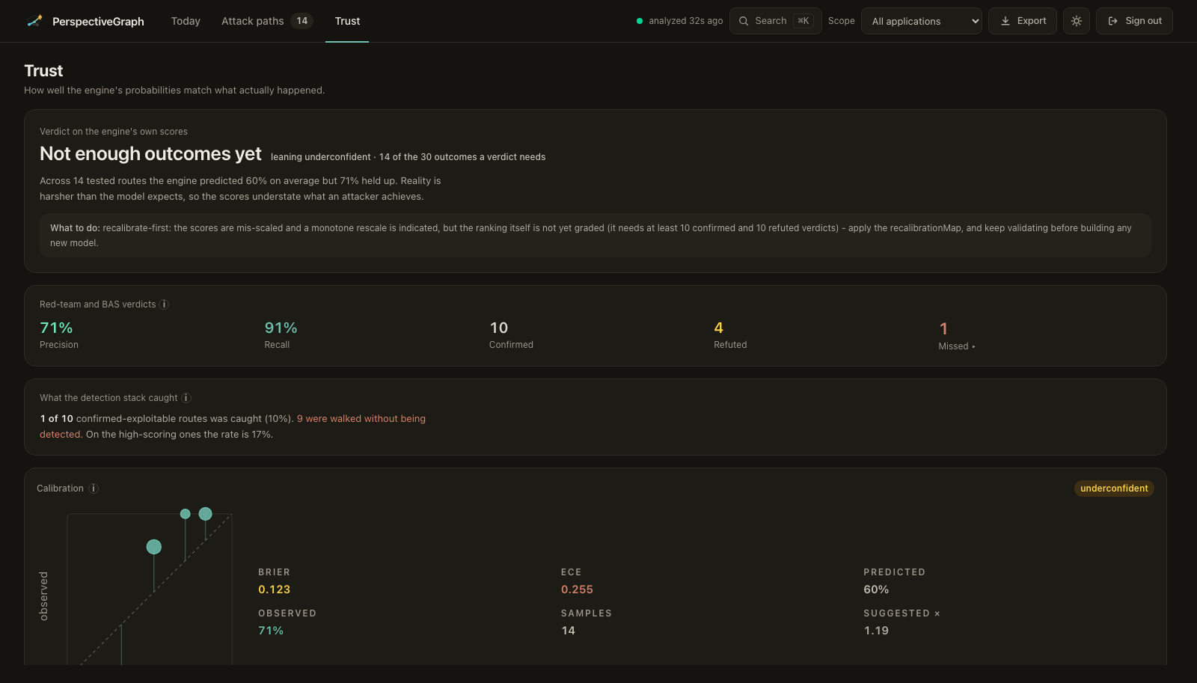Click the download icon on Export
The image size is (1197, 683).
1005,21
